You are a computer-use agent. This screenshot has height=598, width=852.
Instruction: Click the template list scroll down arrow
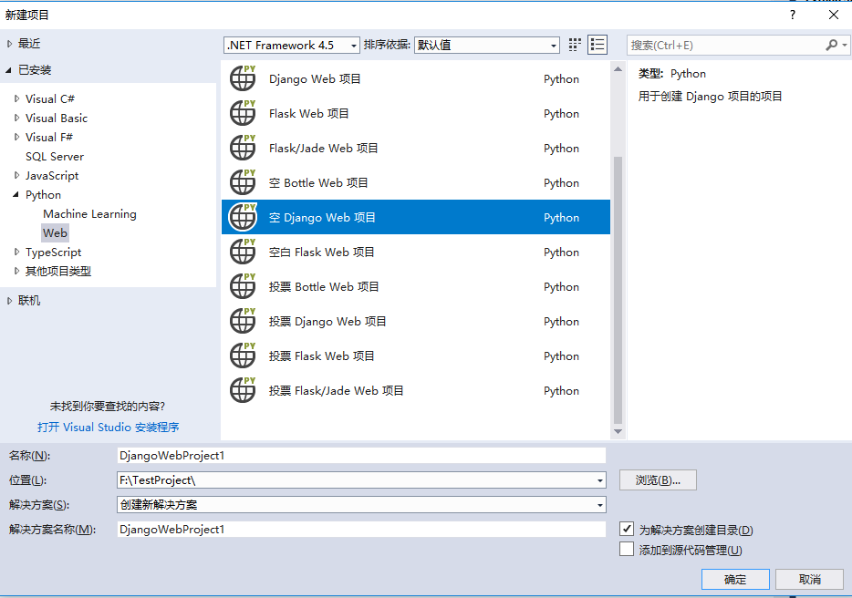point(618,431)
